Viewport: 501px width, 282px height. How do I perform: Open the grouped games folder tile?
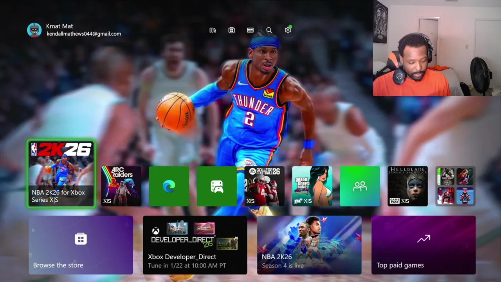point(455,186)
